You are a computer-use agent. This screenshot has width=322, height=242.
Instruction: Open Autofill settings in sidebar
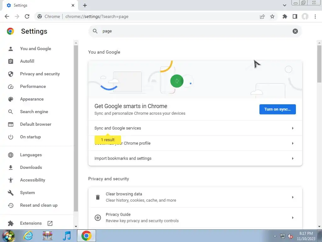(x=27, y=61)
